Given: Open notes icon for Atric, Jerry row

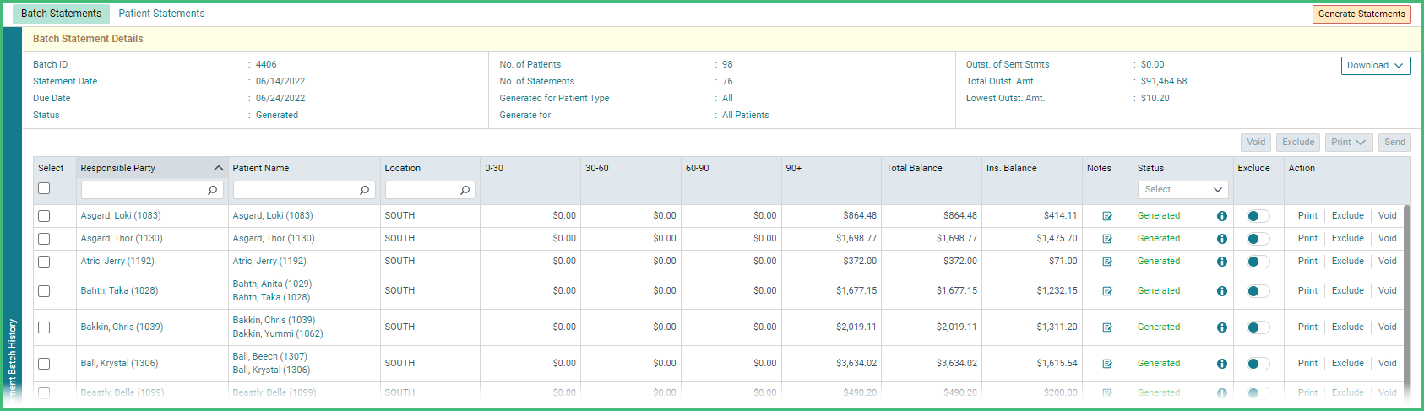Looking at the screenshot, I should (x=1106, y=262).
